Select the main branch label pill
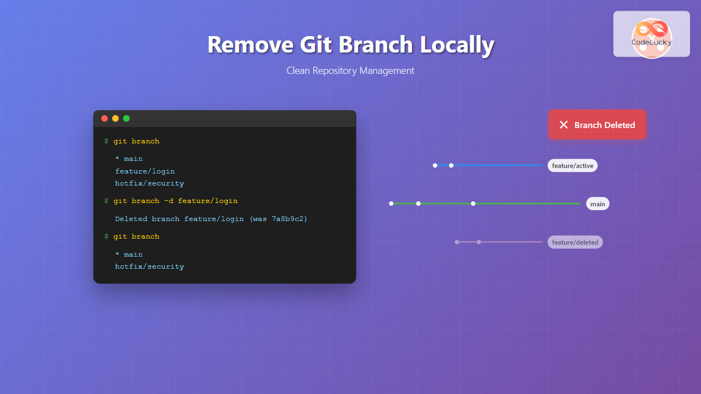Screen dimensions: 701x394 click(597, 204)
